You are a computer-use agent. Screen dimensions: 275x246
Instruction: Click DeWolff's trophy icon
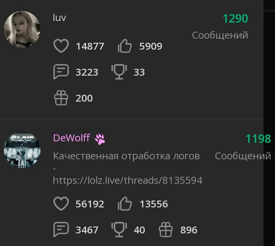click(x=119, y=230)
